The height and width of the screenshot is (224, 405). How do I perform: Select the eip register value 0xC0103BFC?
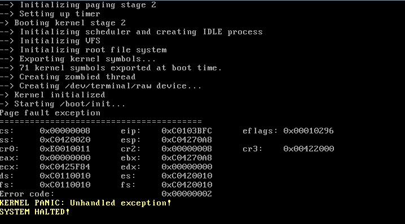pos(187,131)
